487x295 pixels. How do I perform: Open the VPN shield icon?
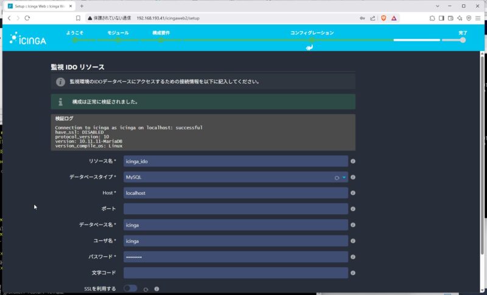pos(469,18)
